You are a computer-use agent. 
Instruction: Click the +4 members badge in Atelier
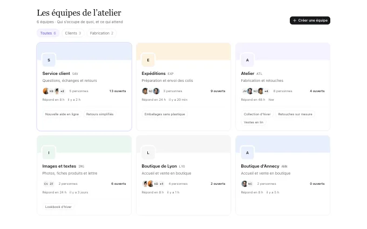tap(266, 91)
